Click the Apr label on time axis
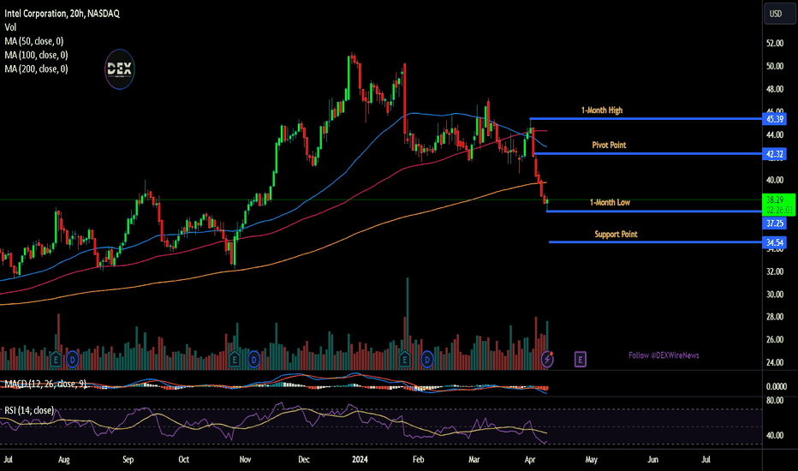This screenshot has height=471, width=798. pyautogui.click(x=530, y=460)
